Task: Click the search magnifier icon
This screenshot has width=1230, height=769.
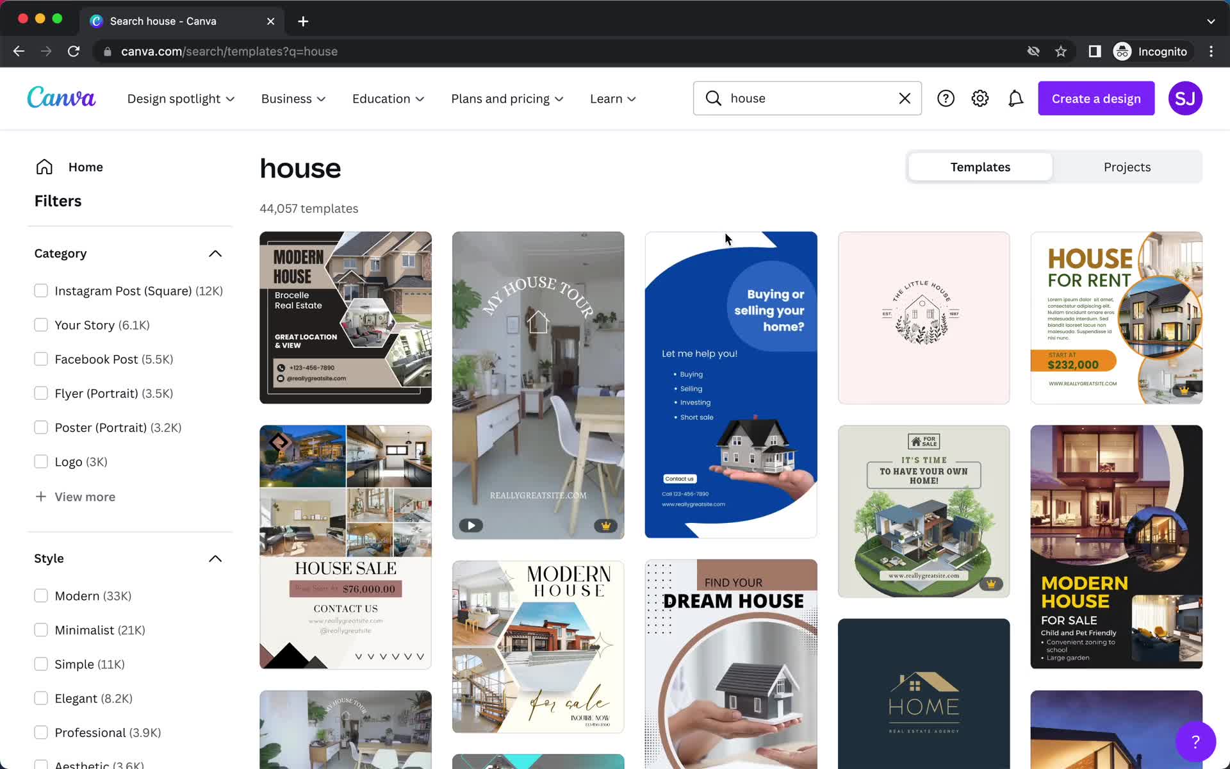Action: point(713,98)
